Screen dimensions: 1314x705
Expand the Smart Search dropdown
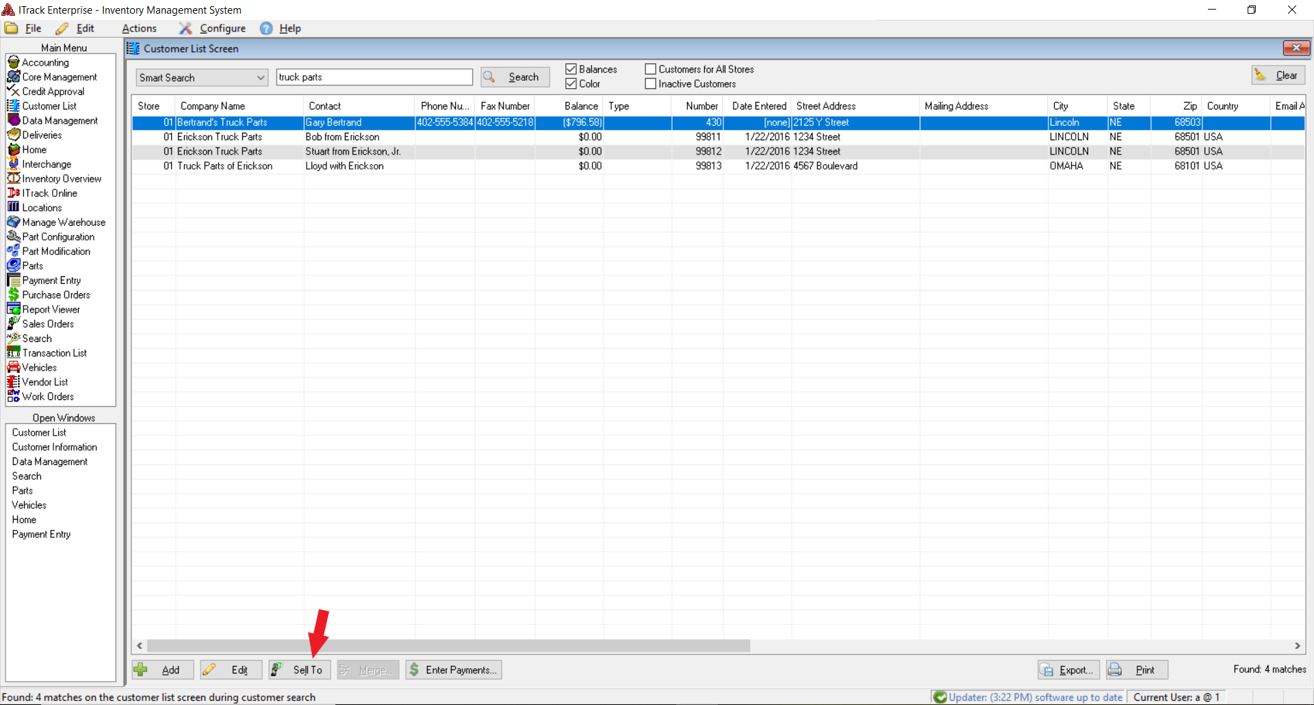(x=260, y=77)
